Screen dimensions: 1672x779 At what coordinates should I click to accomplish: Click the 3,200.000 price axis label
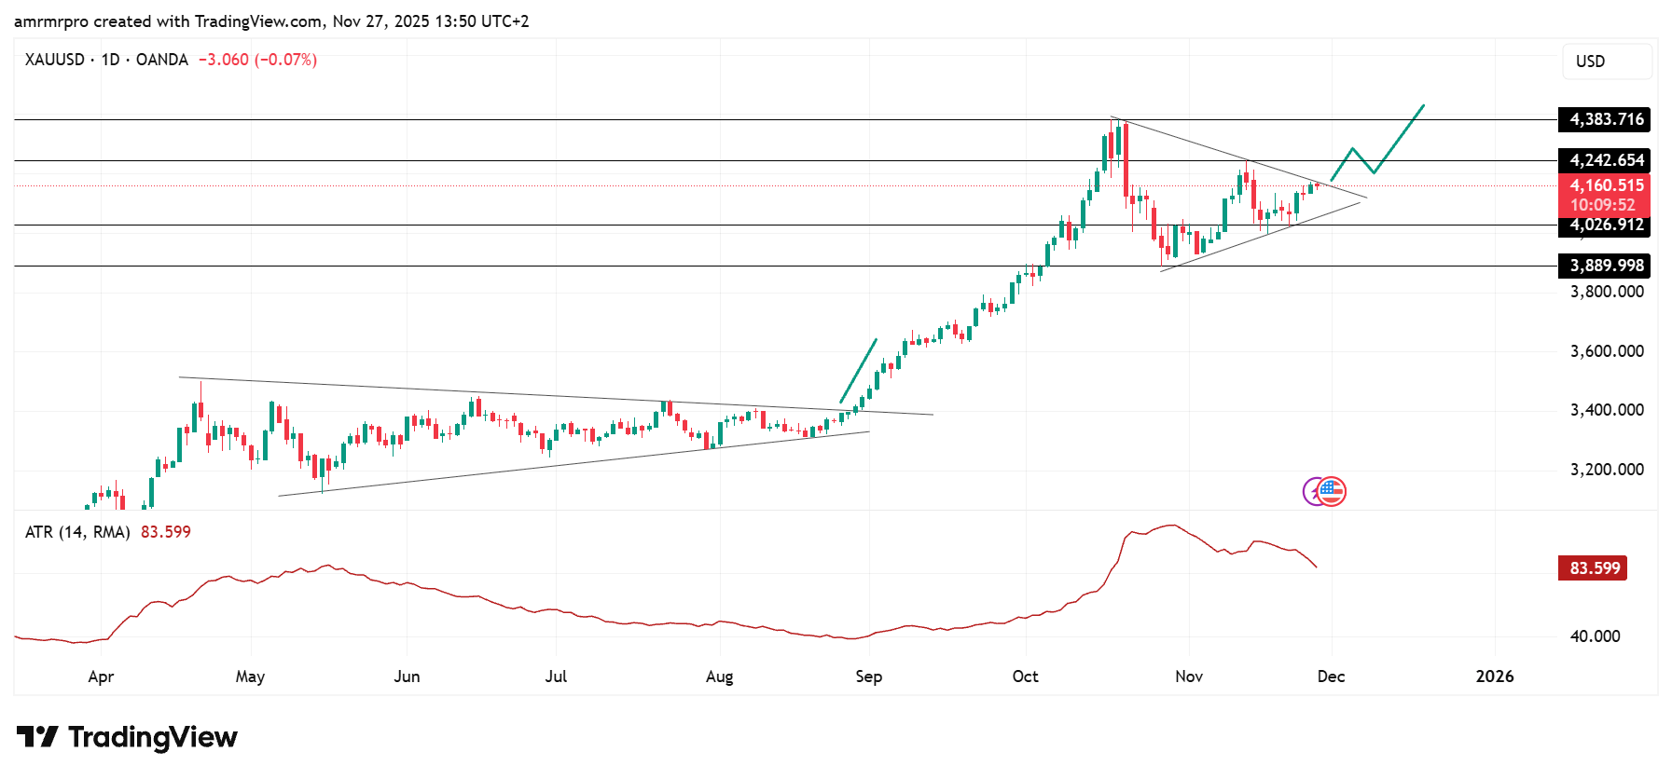coord(1606,470)
